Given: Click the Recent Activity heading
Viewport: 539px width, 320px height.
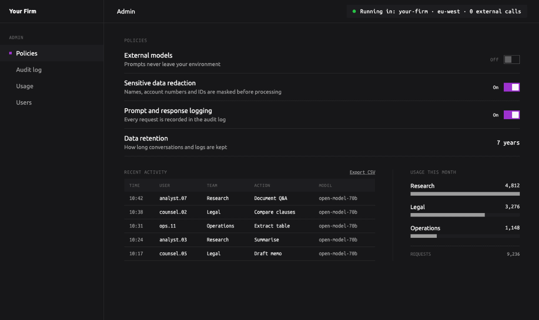Looking at the screenshot, I should tap(146, 172).
